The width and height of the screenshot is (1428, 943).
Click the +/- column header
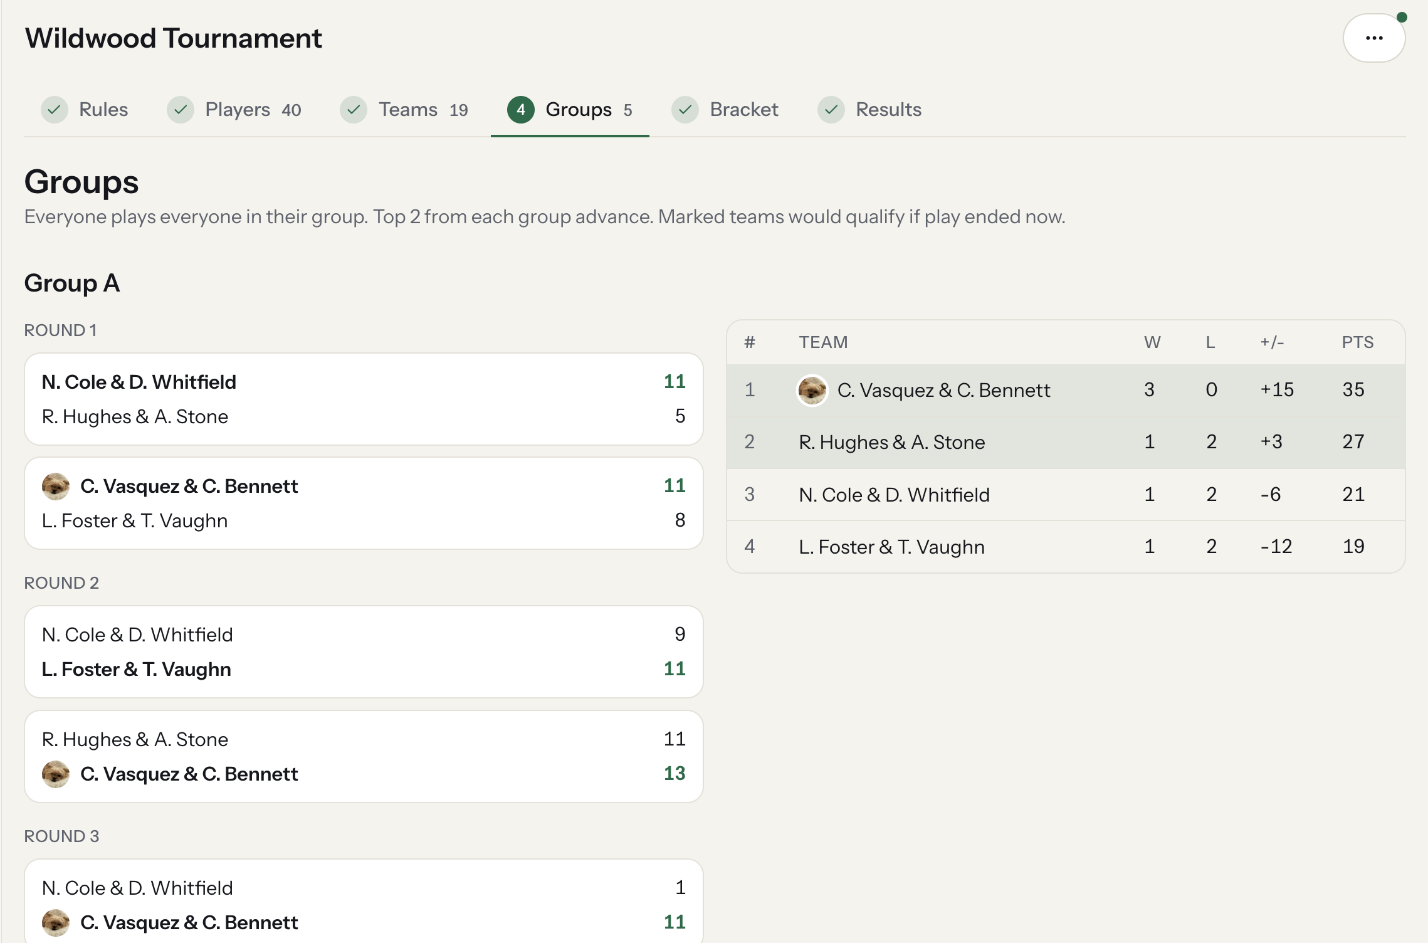coord(1272,342)
